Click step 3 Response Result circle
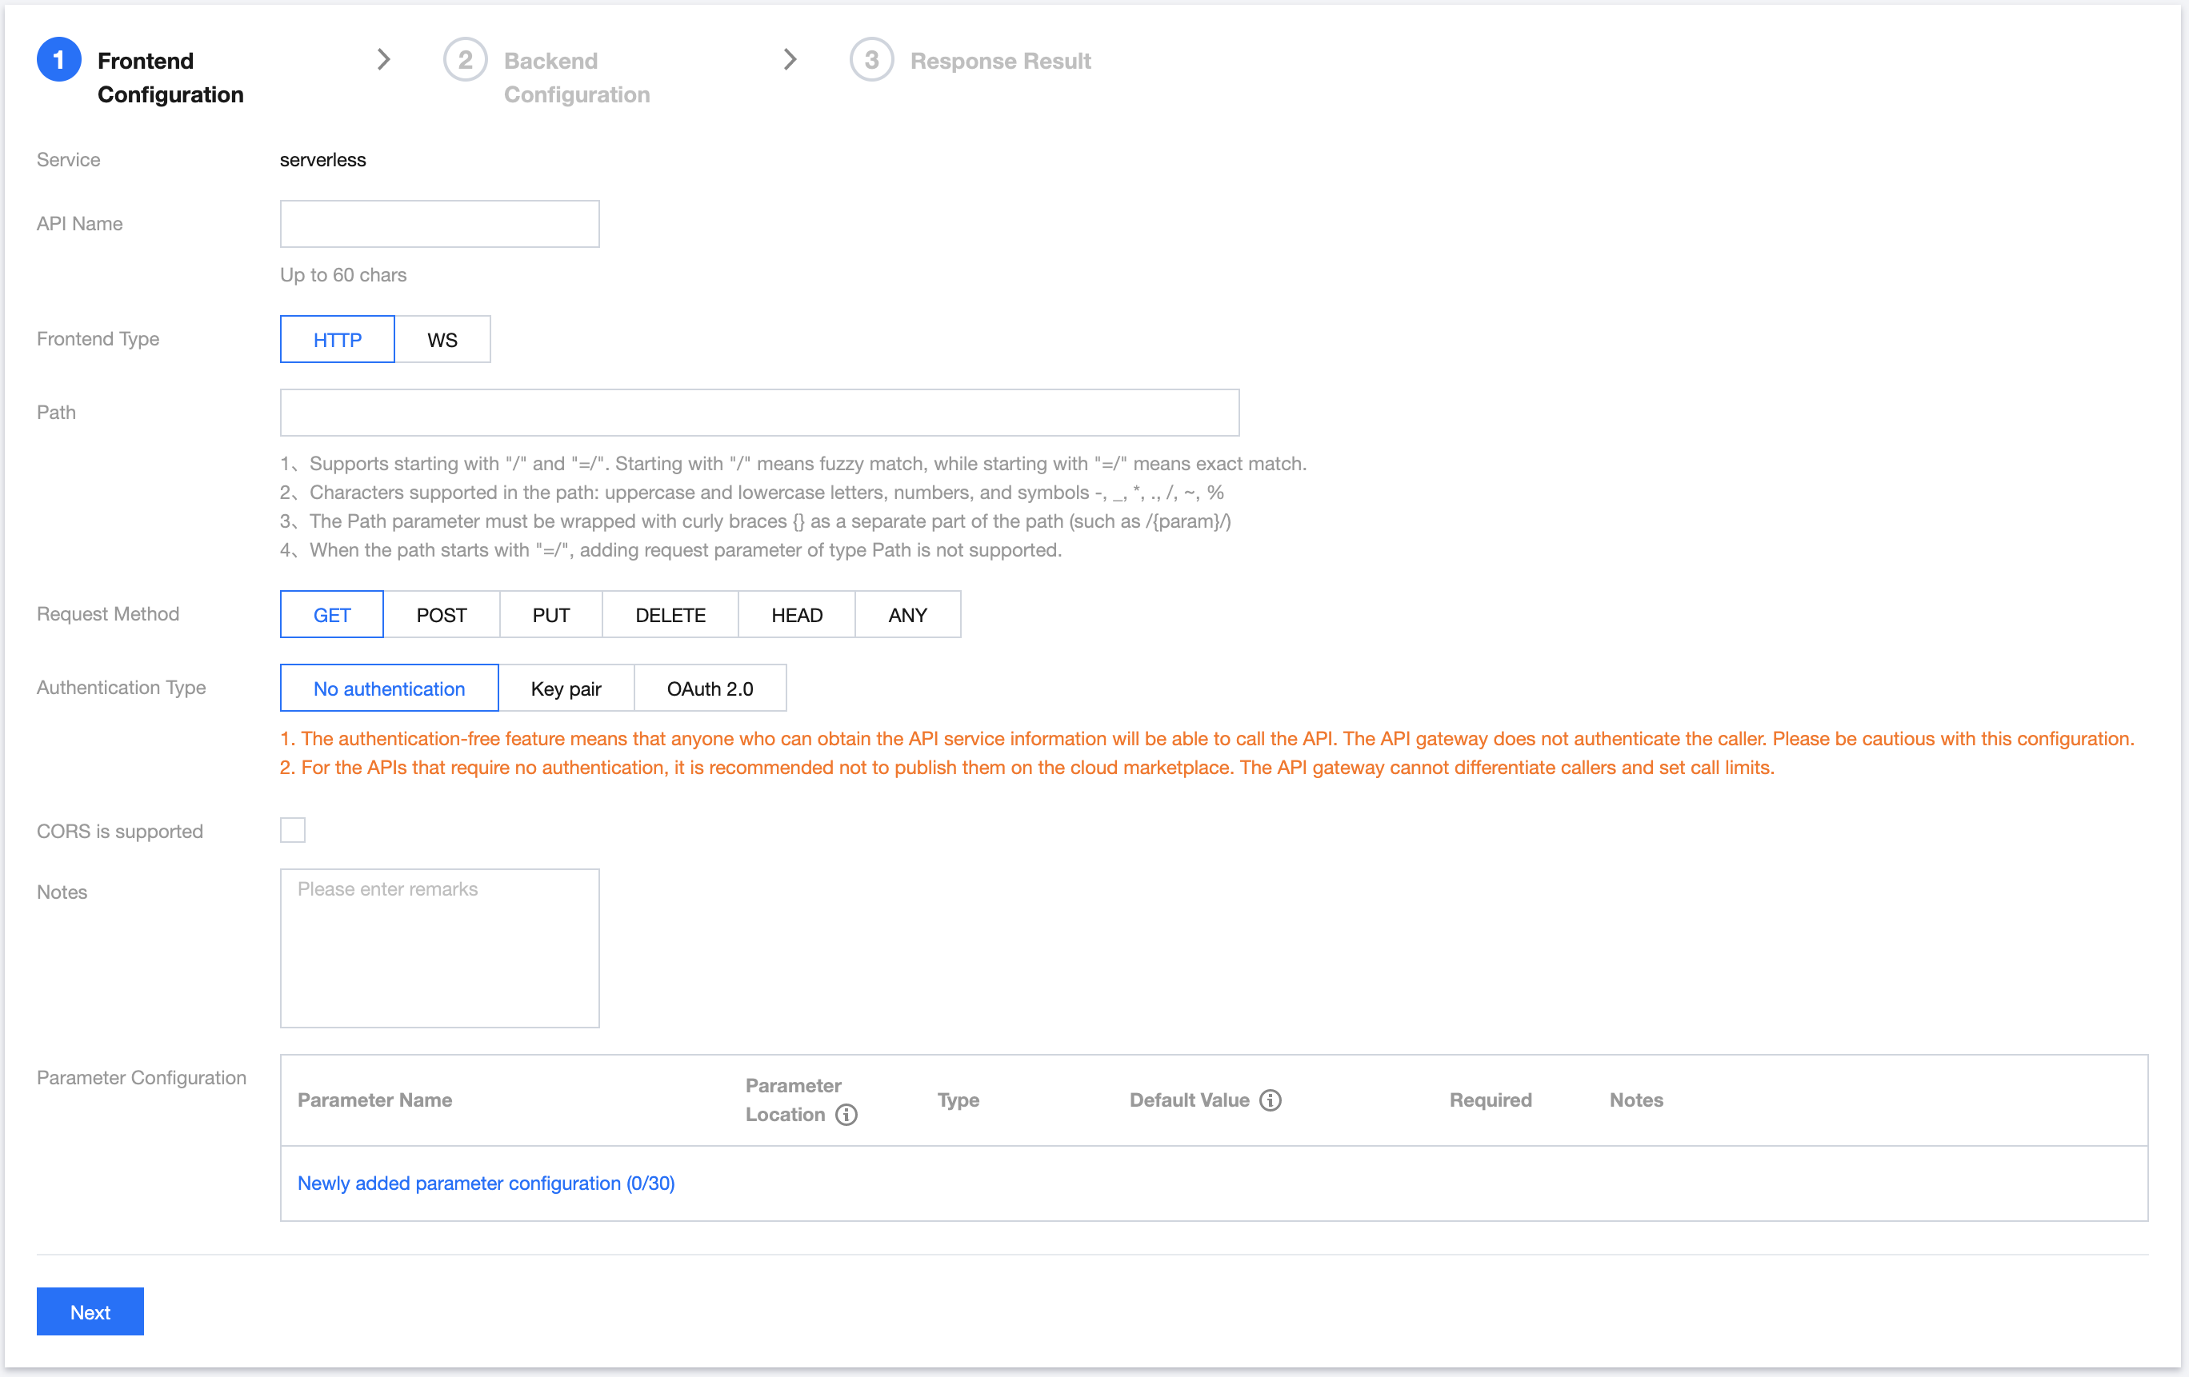The height and width of the screenshot is (1377, 2189). point(870,60)
